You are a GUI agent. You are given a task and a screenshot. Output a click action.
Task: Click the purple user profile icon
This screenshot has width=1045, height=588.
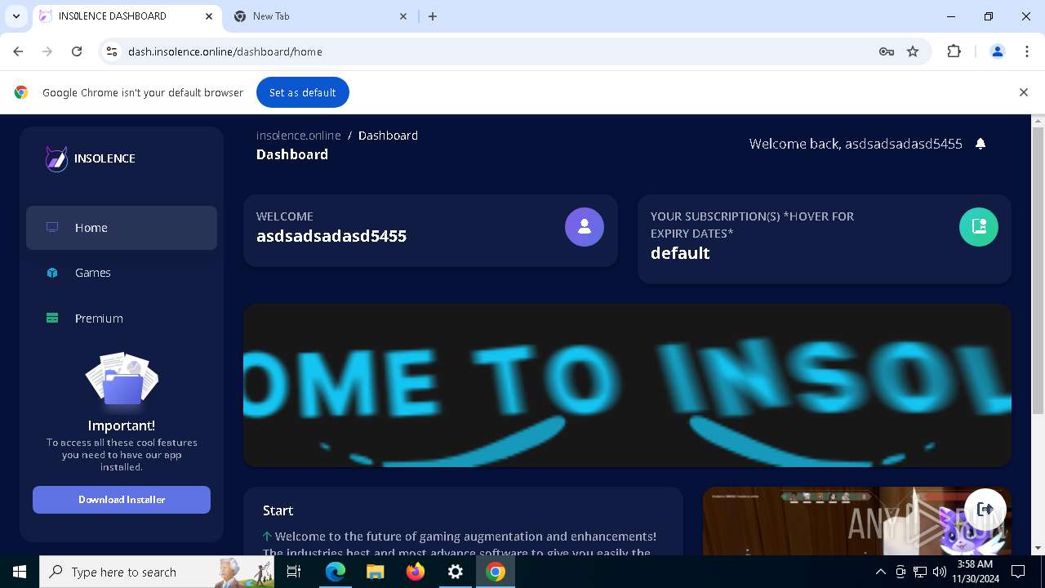[585, 227]
